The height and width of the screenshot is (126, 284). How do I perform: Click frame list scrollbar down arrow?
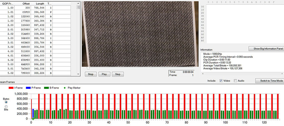click(78, 74)
